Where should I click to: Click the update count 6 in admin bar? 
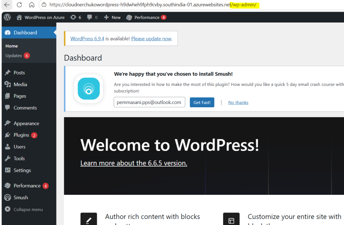click(x=80, y=17)
